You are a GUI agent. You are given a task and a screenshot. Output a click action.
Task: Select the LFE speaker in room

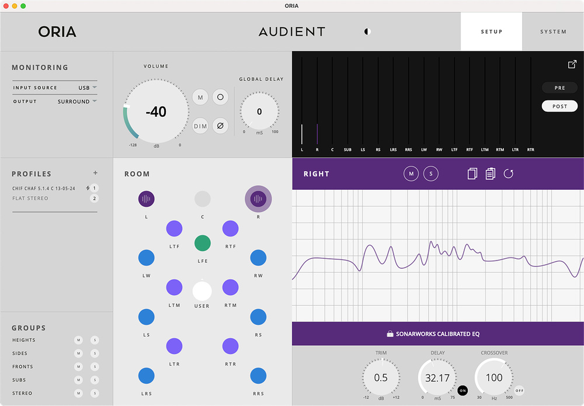pos(202,242)
